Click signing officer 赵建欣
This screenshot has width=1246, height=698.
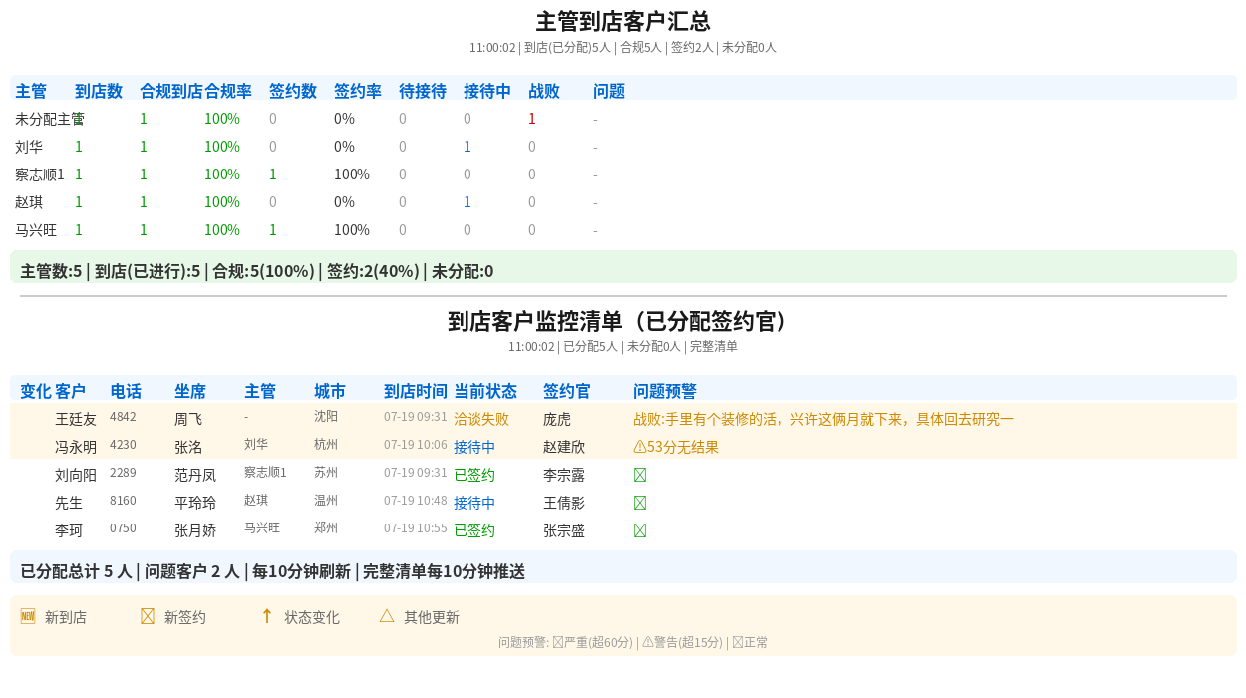click(x=564, y=447)
